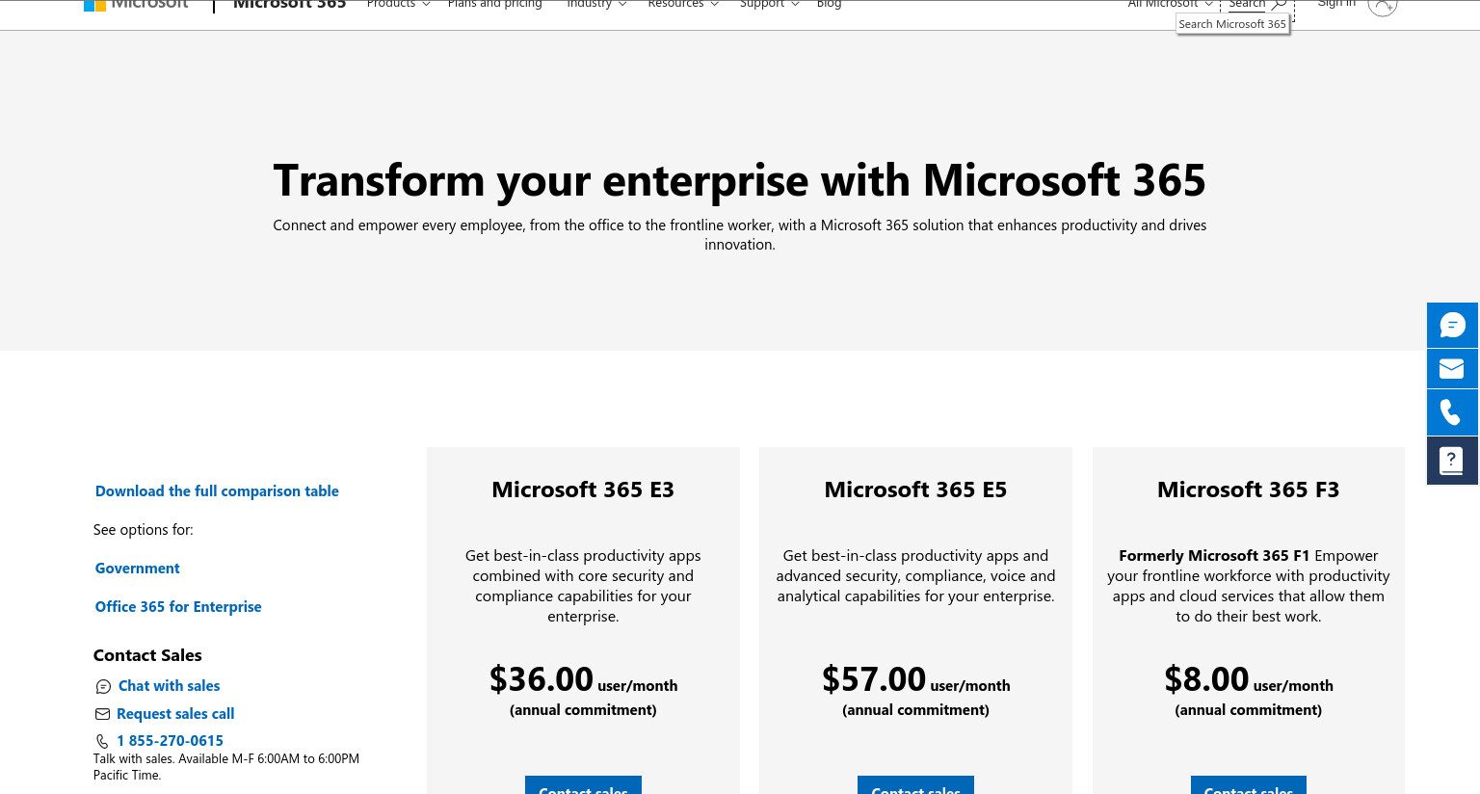Open the chat bubble icon on right sidebar
This screenshot has width=1480, height=794.
coord(1452,325)
